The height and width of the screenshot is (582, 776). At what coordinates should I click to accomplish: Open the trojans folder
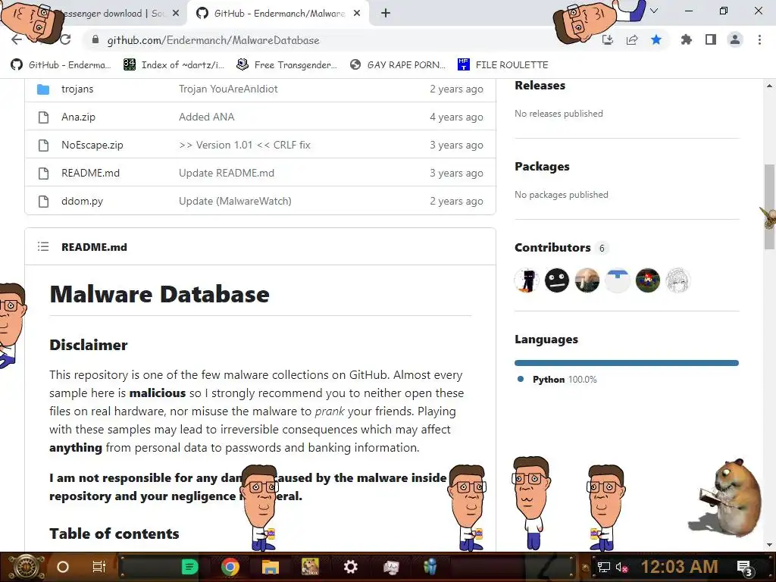coord(77,89)
